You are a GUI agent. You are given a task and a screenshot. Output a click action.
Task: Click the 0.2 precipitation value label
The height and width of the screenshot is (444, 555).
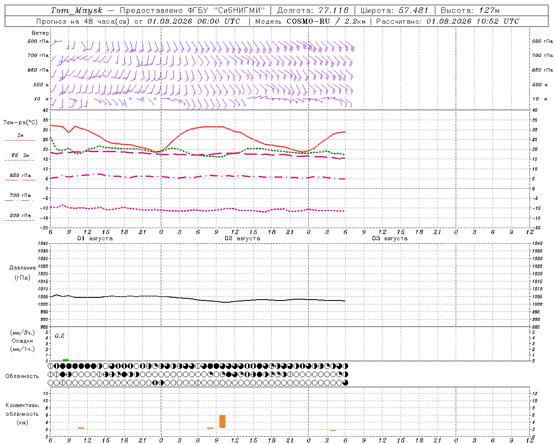(59, 336)
